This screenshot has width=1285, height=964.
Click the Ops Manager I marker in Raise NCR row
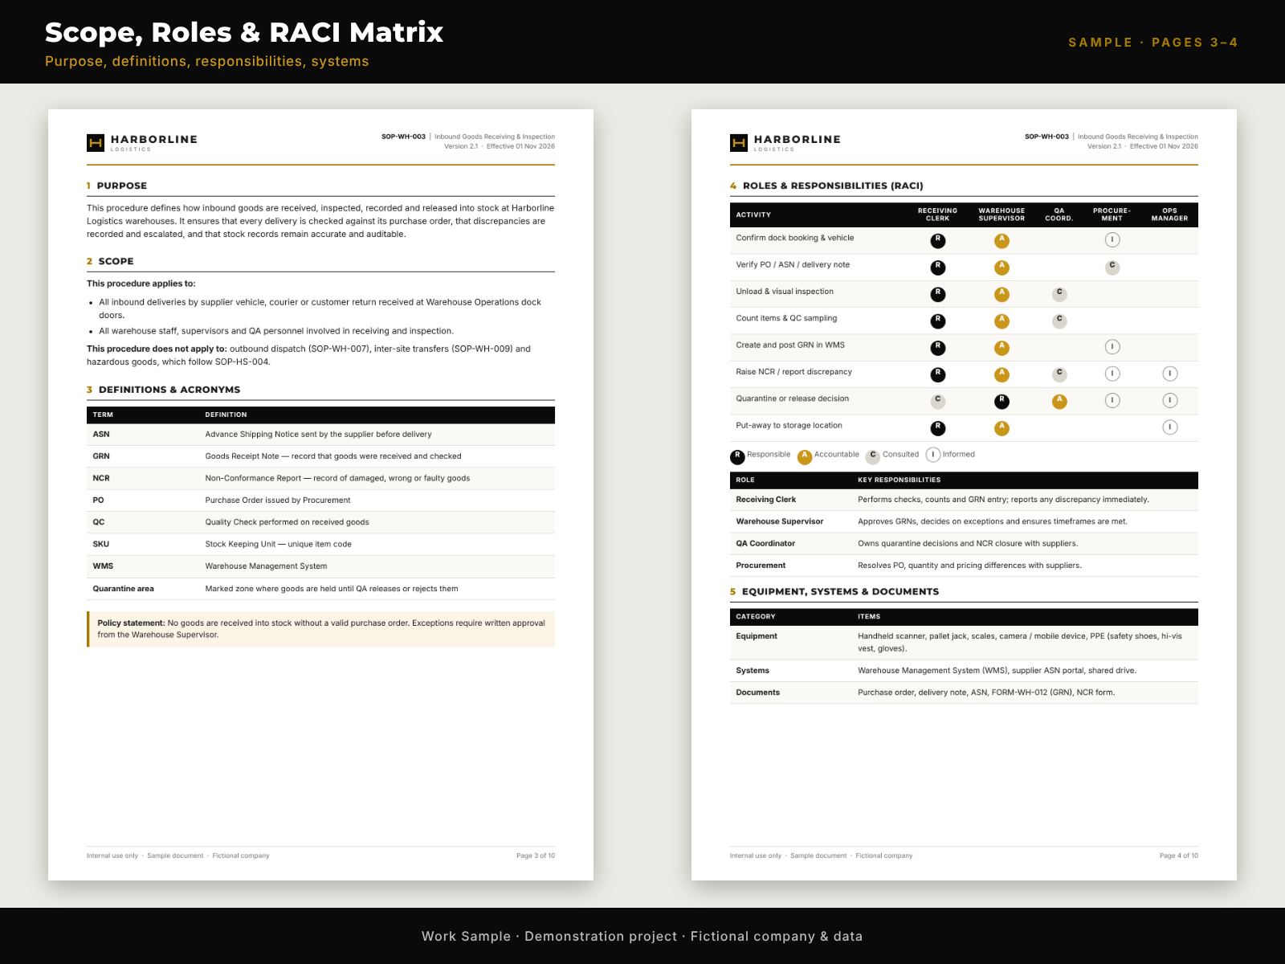click(x=1170, y=374)
